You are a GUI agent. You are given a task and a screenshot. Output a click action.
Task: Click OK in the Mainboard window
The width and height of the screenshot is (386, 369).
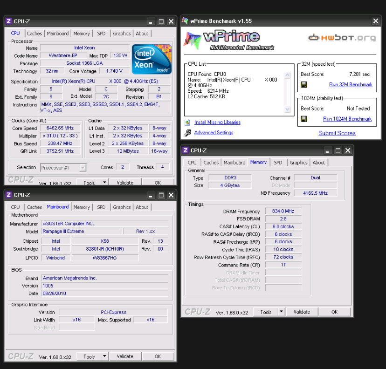pyautogui.click(x=158, y=356)
